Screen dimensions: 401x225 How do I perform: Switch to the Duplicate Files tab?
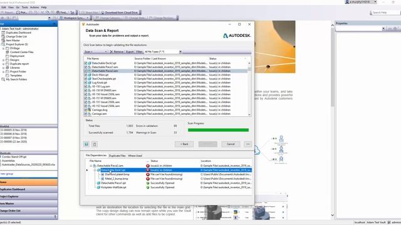pos(117,156)
